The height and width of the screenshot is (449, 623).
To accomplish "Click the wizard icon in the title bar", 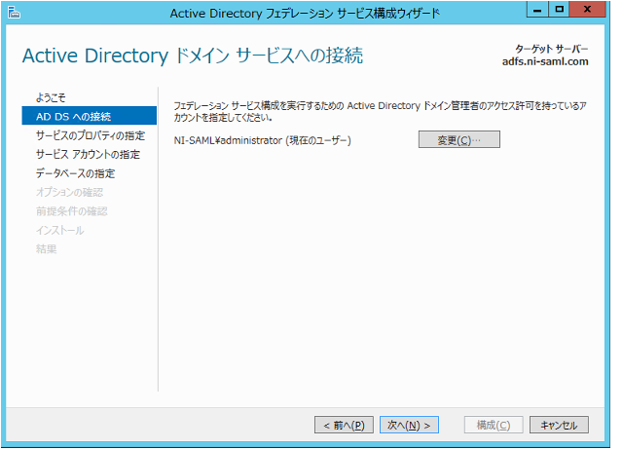I will coord(14,13).
